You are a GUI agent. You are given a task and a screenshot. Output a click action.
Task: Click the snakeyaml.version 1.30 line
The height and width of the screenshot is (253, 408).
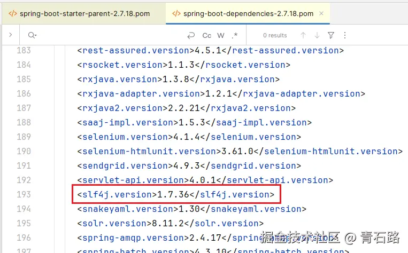(191, 209)
